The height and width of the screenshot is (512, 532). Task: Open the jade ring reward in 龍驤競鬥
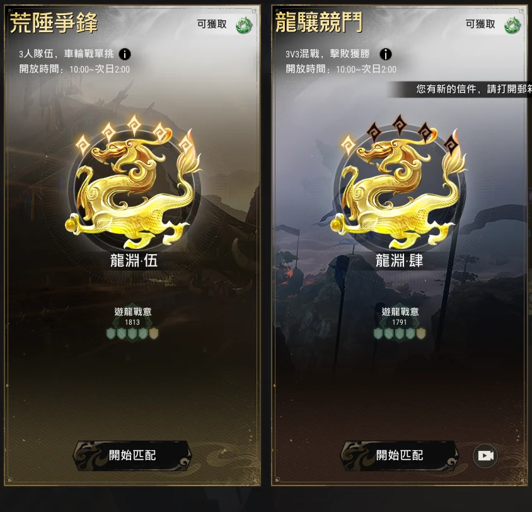click(x=512, y=25)
